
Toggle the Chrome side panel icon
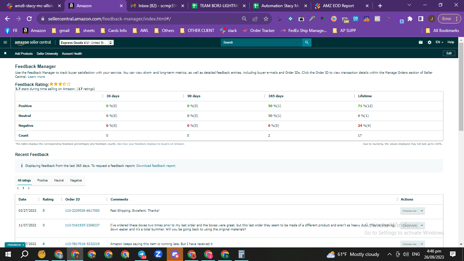[x=421, y=19]
